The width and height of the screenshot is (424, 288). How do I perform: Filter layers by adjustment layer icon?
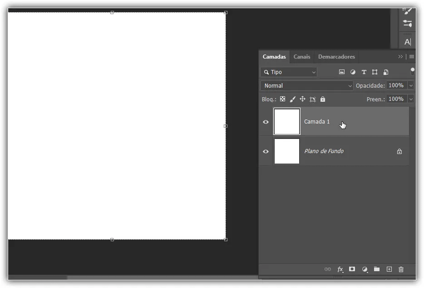(353, 72)
